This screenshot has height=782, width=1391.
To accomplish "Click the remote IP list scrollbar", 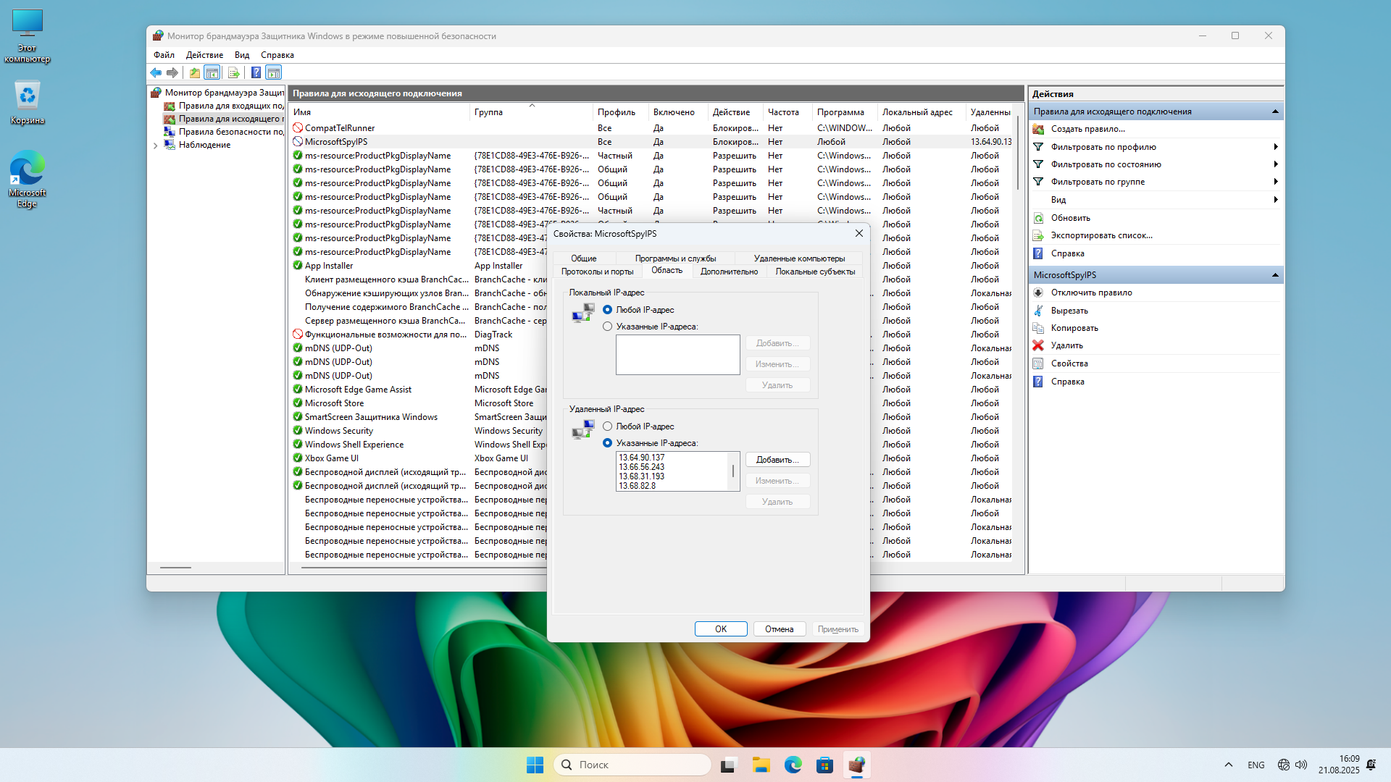I will tap(733, 471).
